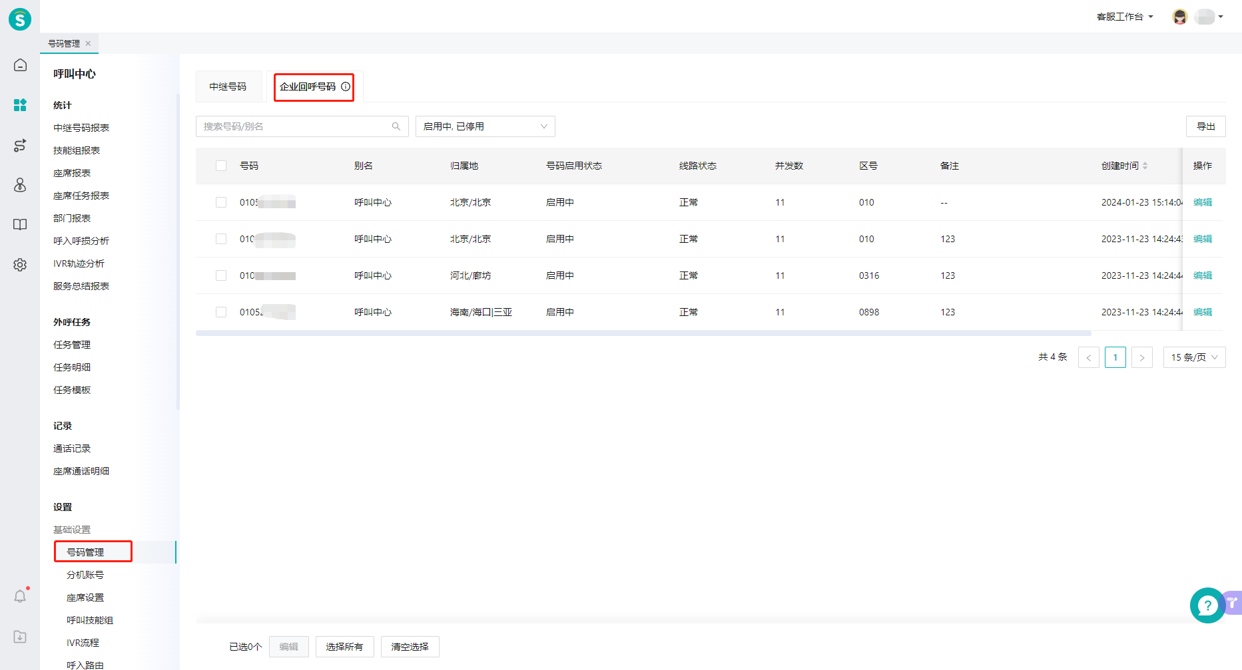
Task: Open the notification bell icon
Action: click(x=20, y=596)
